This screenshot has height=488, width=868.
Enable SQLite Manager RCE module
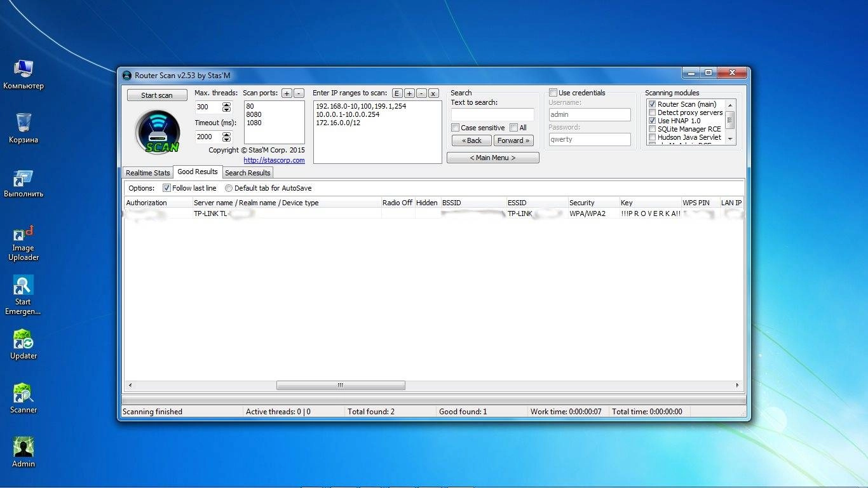pyautogui.click(x=652, y=129)
